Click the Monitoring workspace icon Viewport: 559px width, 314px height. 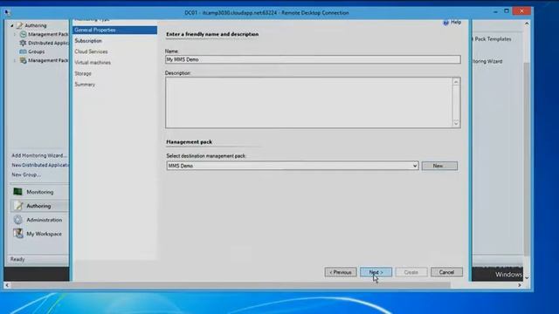tap(17, 192)
